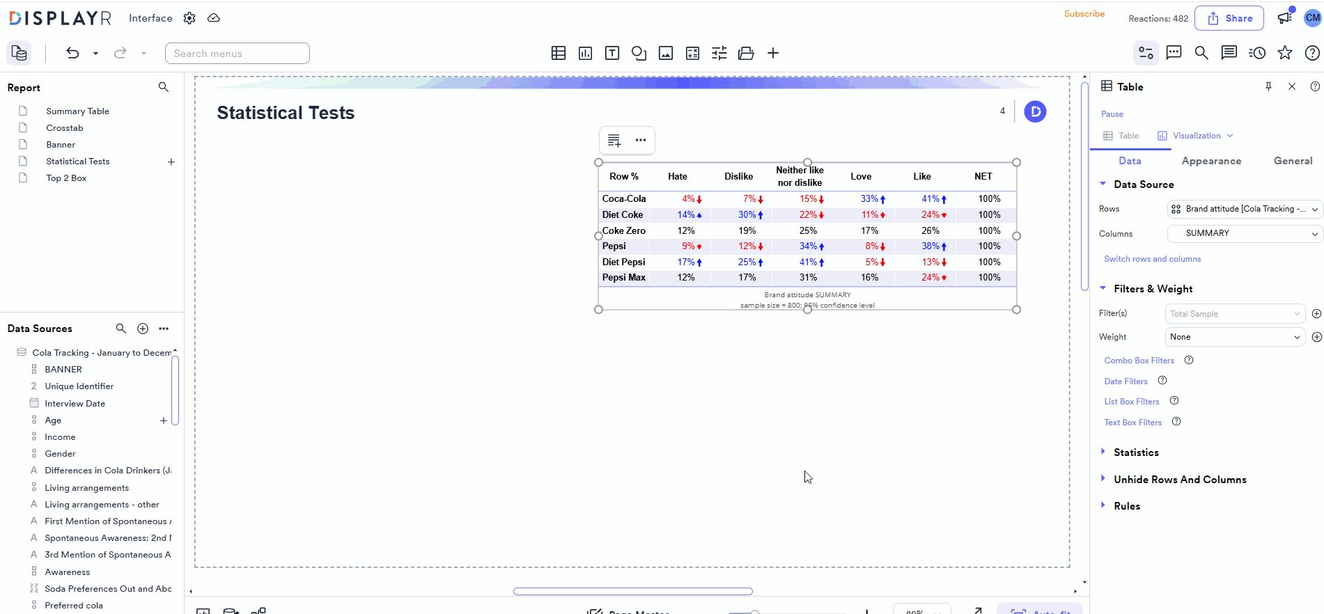Click the controls sliders toolbar icon
The image size is (1324, 614).
point(719,54)
